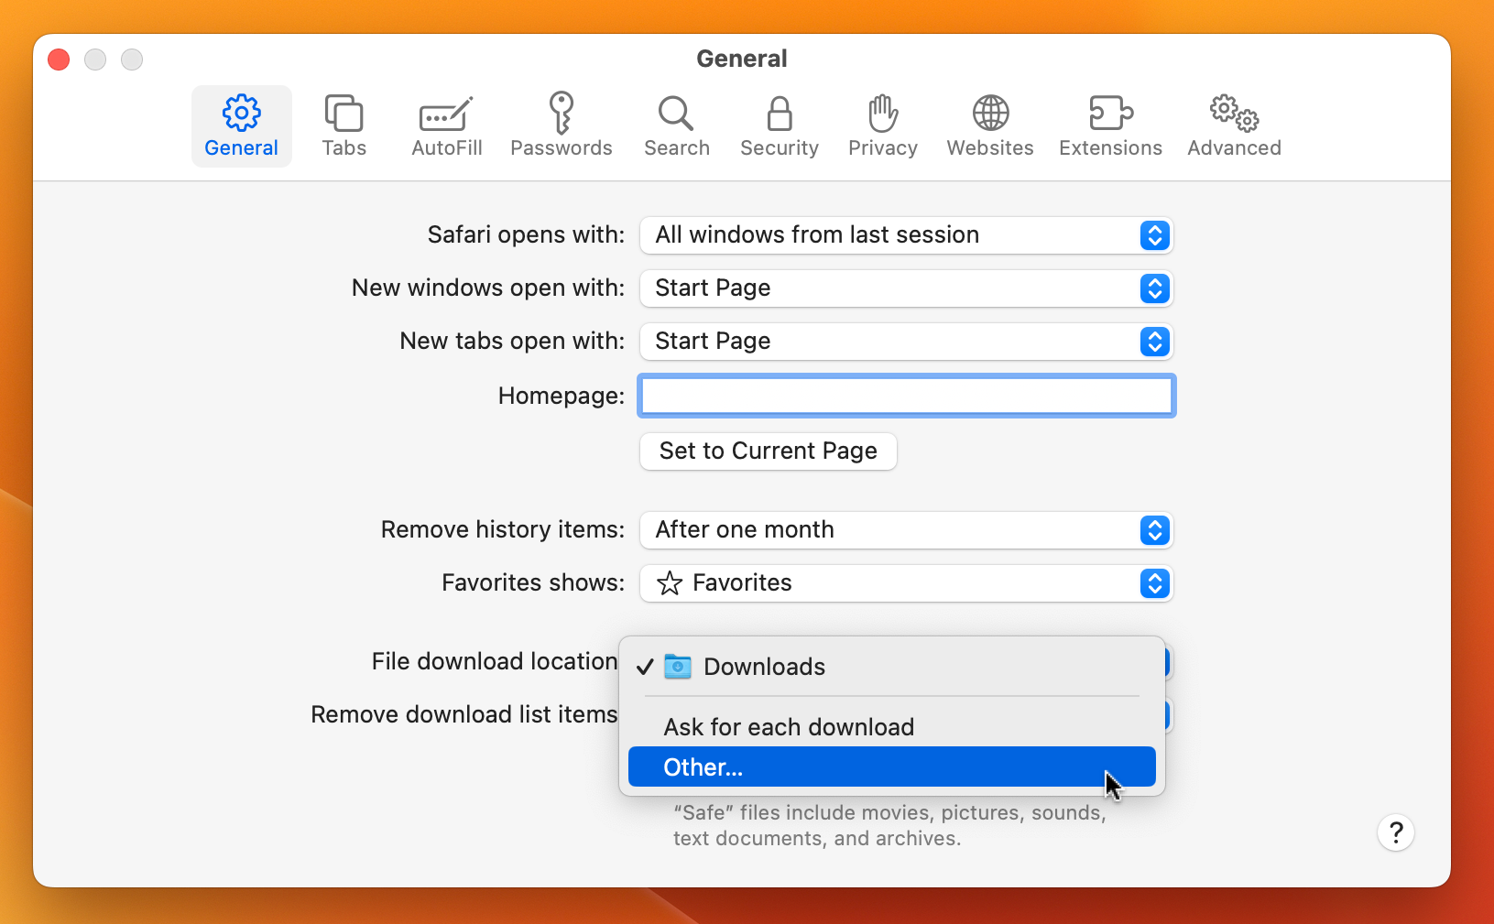1494x924 pixels.
Task: Click inside the Homepage text field
Action: [906, 396]
